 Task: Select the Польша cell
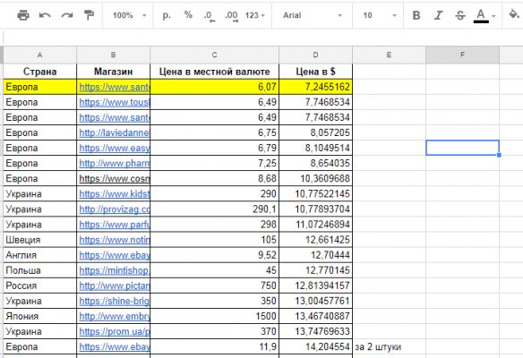click(39, 270)
